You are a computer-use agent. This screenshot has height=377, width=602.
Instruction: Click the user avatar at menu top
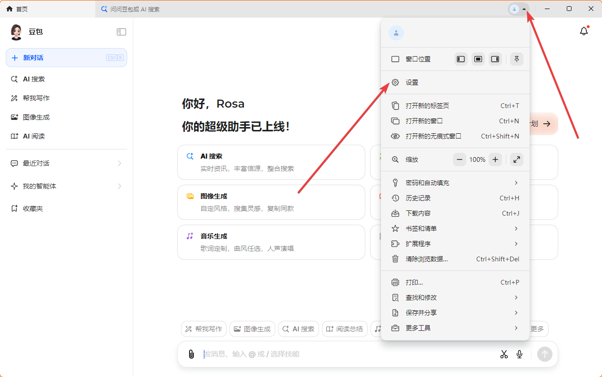click(396, 33)
